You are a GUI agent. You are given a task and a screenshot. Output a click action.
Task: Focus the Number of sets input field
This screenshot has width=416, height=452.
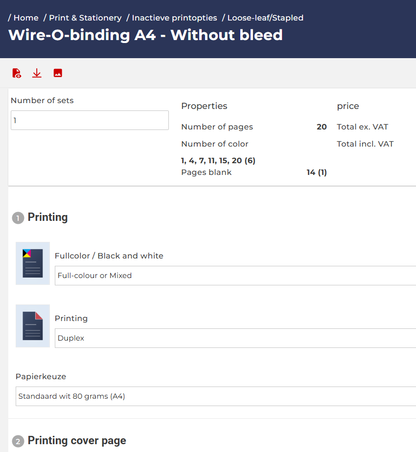click(90, 120)
